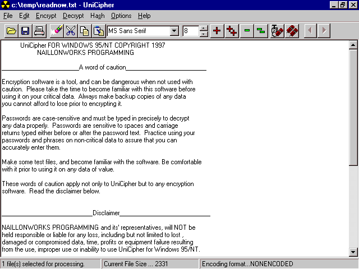Open the Options menu
Screen dimensions: 359x269
point(121,16)
